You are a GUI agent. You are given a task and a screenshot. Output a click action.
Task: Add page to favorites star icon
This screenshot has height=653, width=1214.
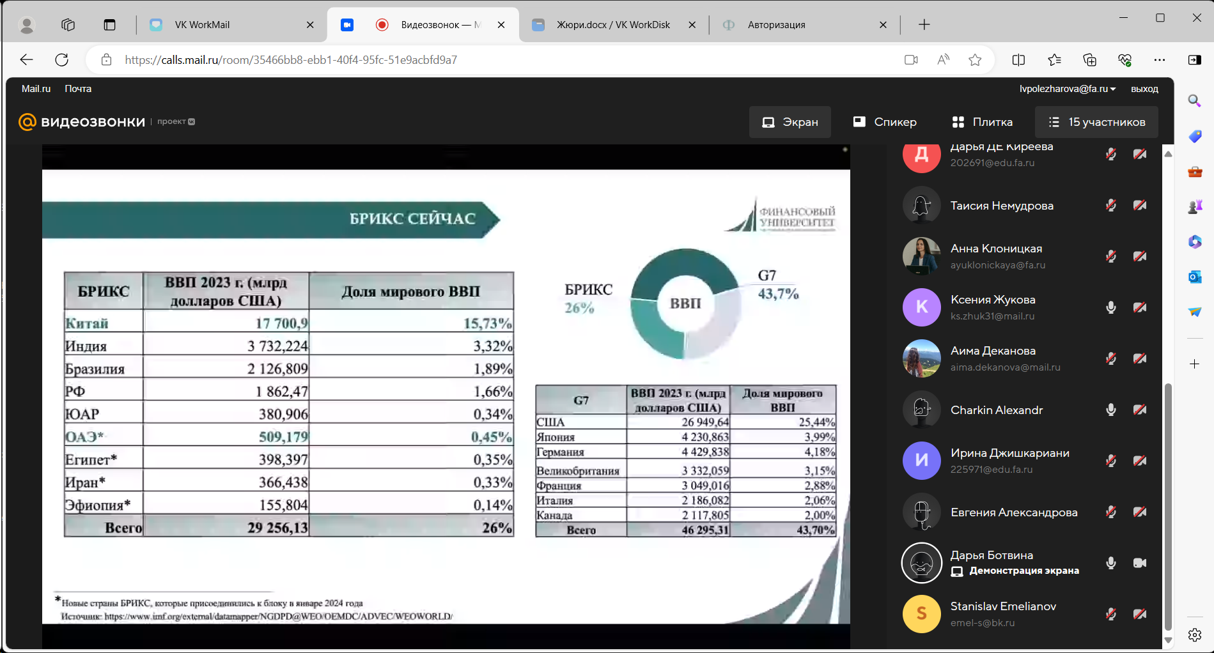click(975, 60)
